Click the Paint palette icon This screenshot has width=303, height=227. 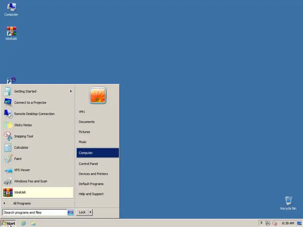[8, 159]
